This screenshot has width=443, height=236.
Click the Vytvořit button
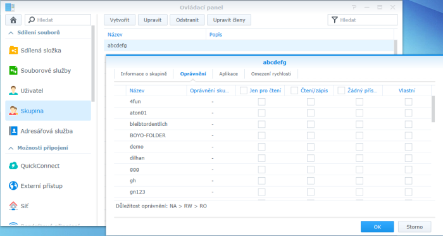point(120,20)
